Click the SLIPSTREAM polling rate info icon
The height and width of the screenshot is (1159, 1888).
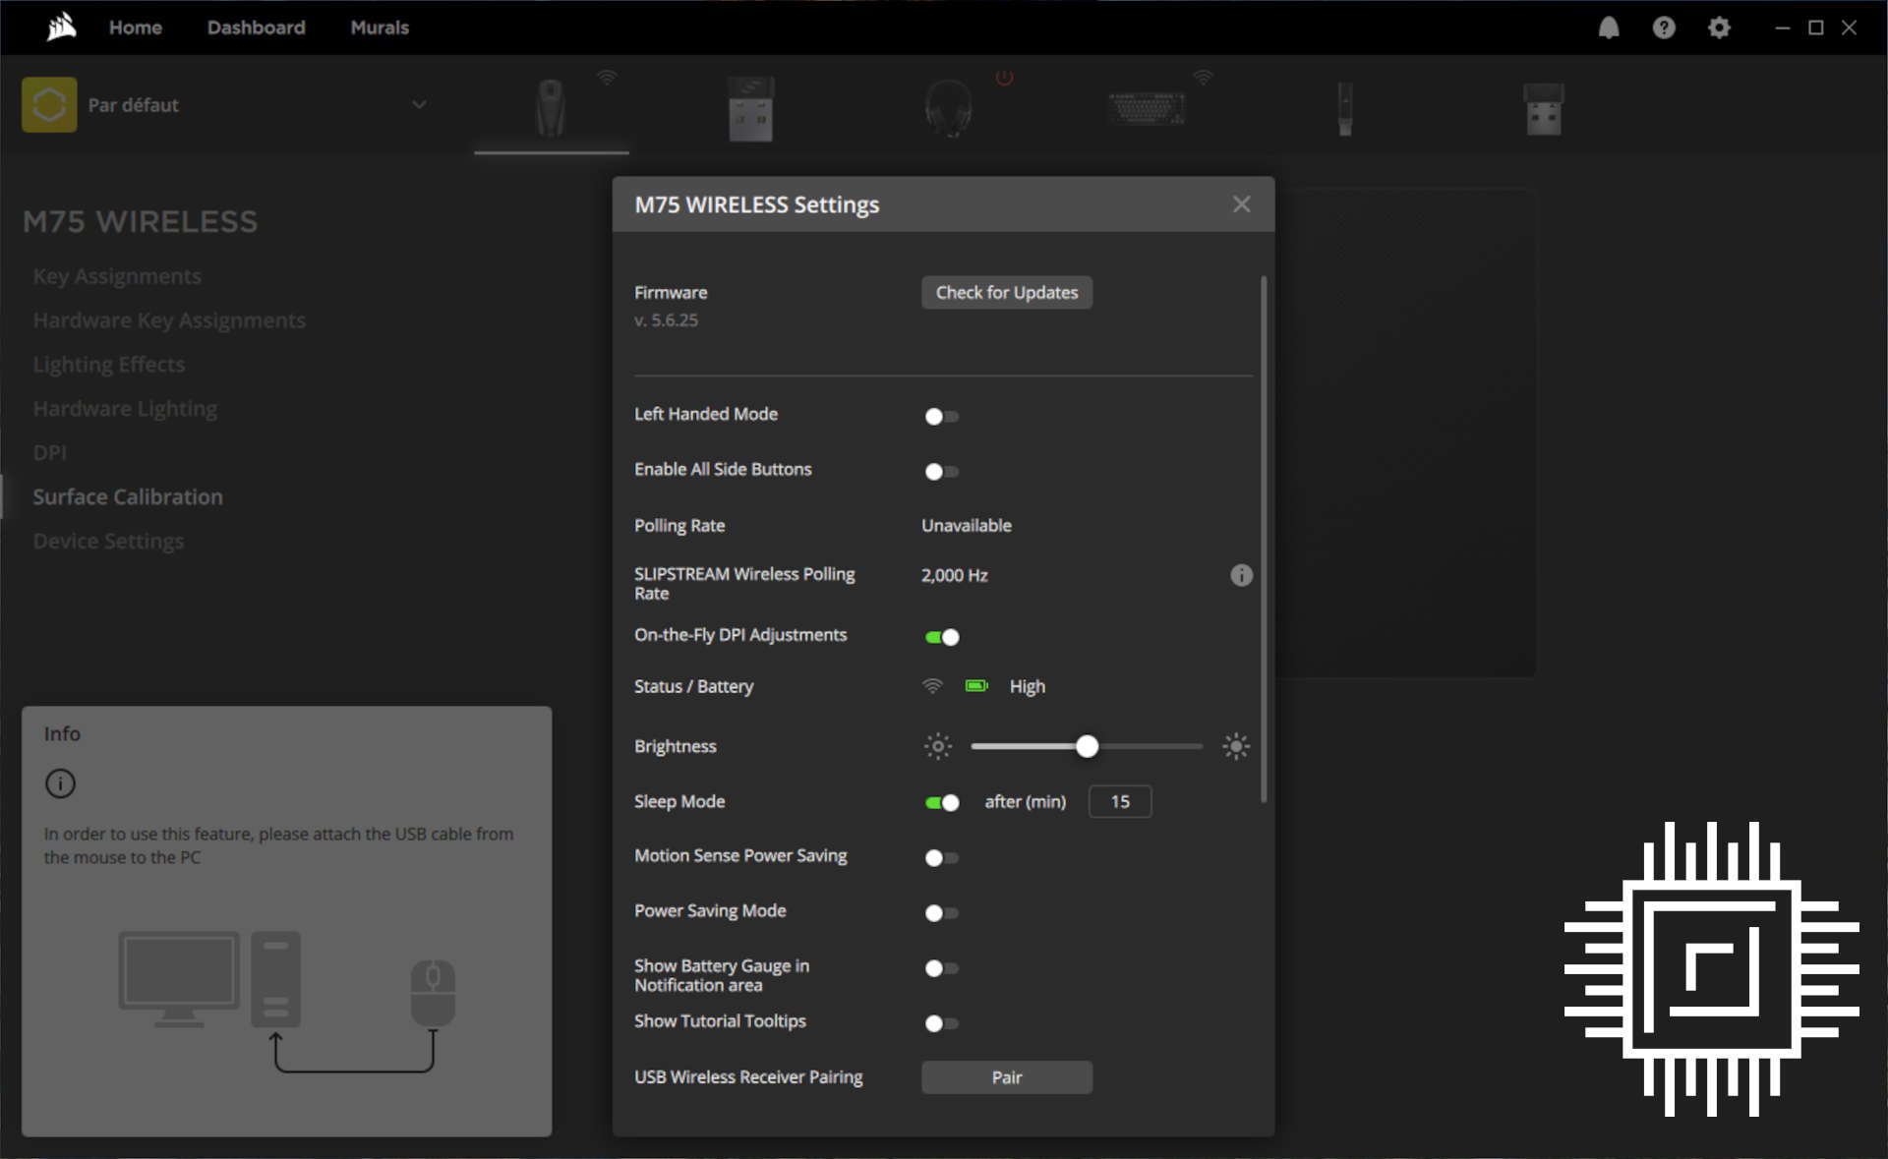click(x=1241, y=575)
